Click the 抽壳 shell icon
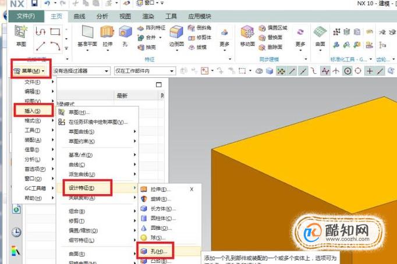This screenshot has width=397, height=264. 141,47
